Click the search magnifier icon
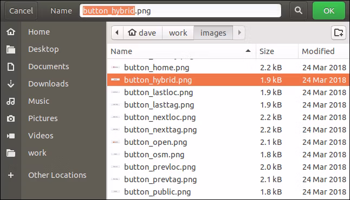The image size is (350, 200). tap(298, 10)
